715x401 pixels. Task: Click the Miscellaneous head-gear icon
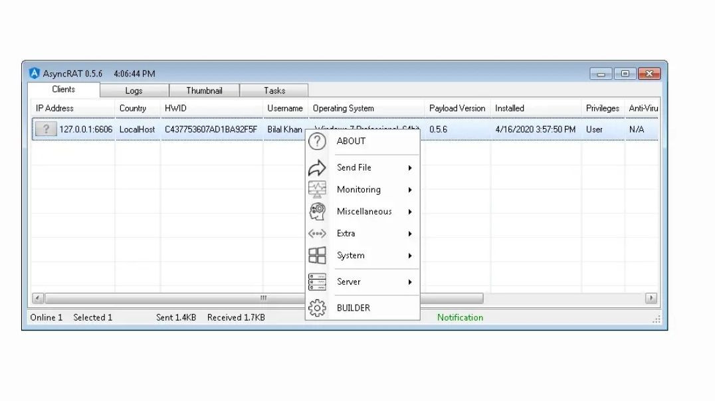[317, 211]
